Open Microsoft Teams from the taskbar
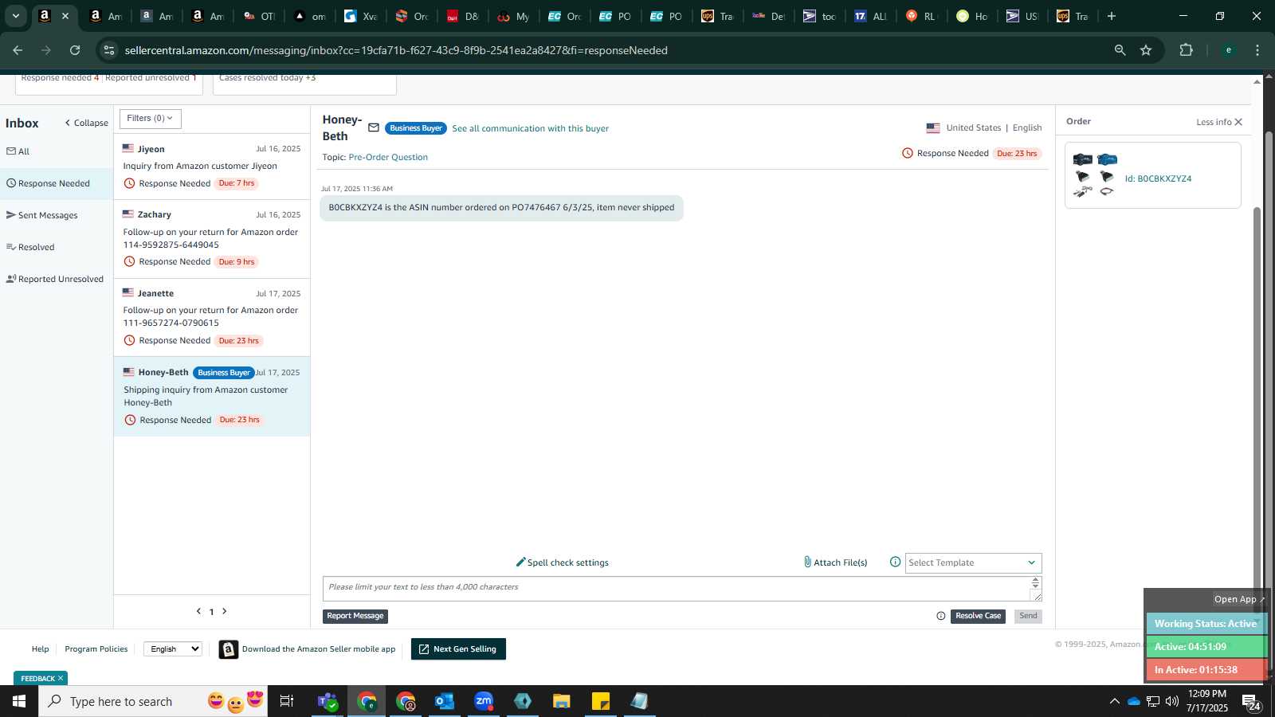This screenshot has height=717, width=1275. coord(328,701)
